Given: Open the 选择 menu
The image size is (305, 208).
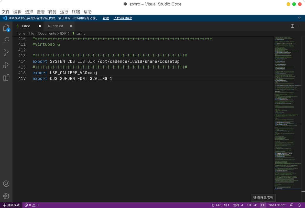Looking at the screenshot, I should 29,12.
